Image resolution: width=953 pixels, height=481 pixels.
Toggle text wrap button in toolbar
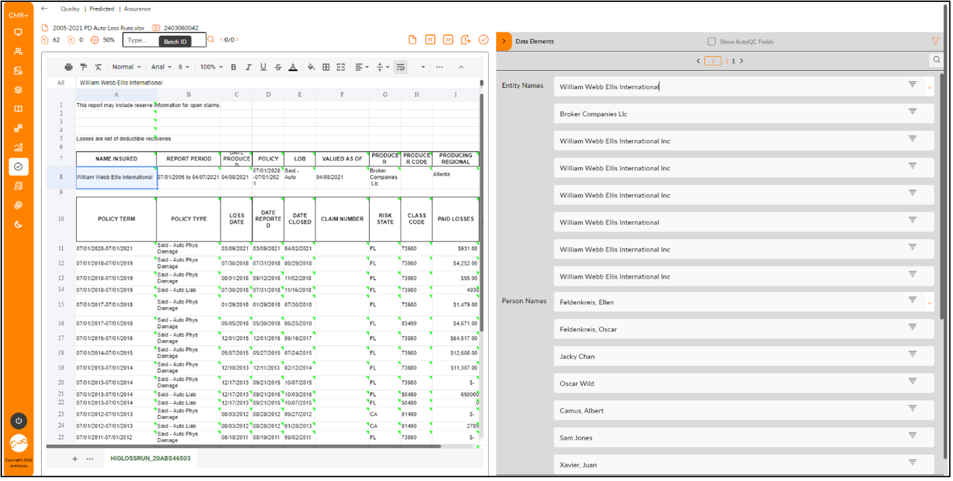[400, 67]
